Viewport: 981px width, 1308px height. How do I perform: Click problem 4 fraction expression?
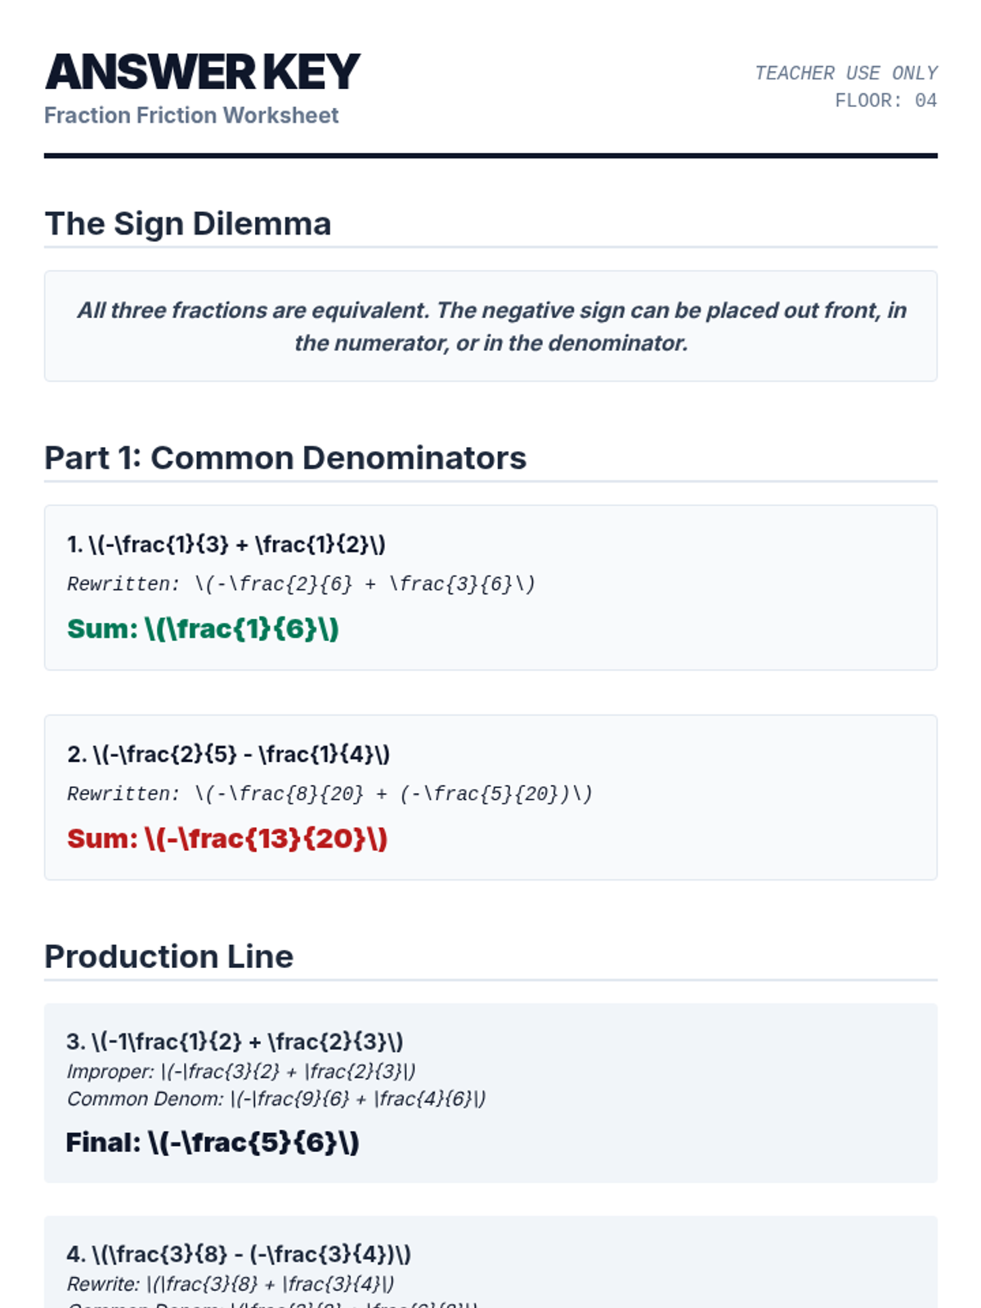(x=239, y=1254)
